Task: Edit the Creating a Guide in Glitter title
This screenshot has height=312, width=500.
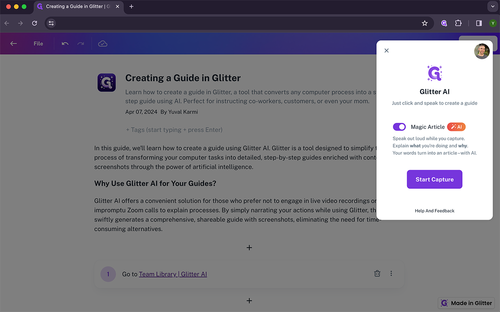Action: (x=183, y=78)
